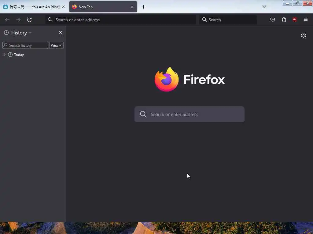
Task: Select the Today history entry
Action: (x=19, y=55)
